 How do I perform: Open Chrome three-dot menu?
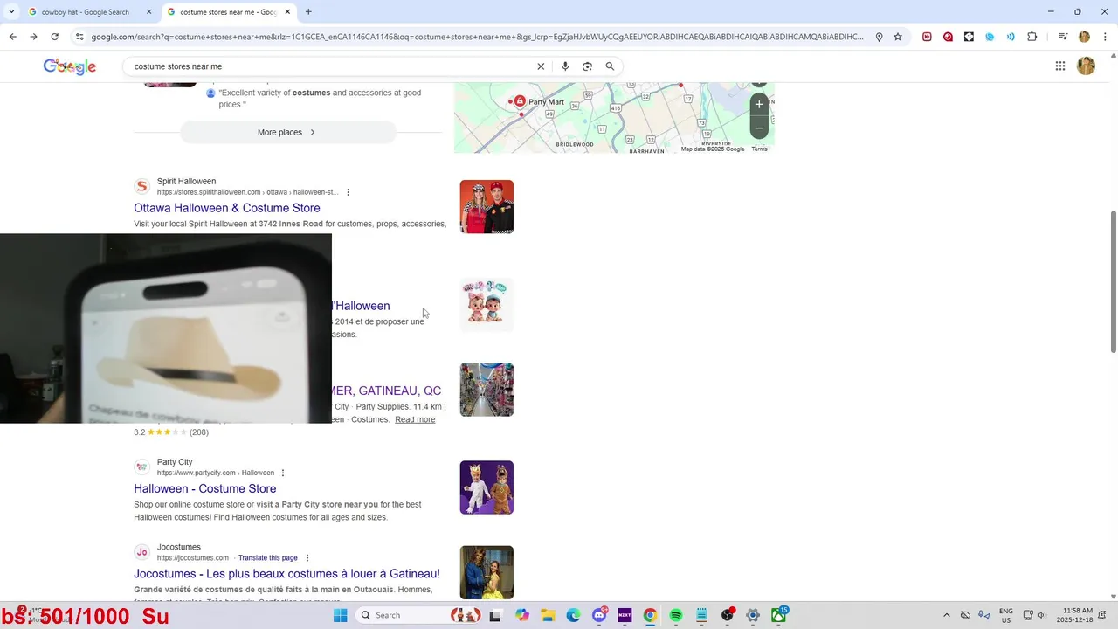point(1104,37)
